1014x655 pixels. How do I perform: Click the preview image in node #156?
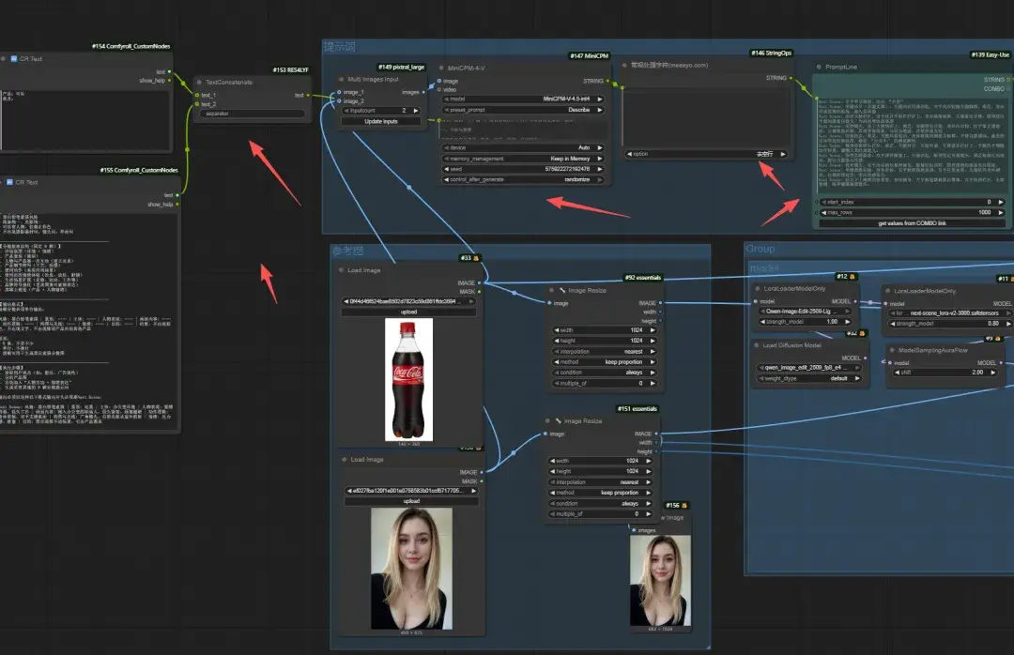tap(660, 580)
